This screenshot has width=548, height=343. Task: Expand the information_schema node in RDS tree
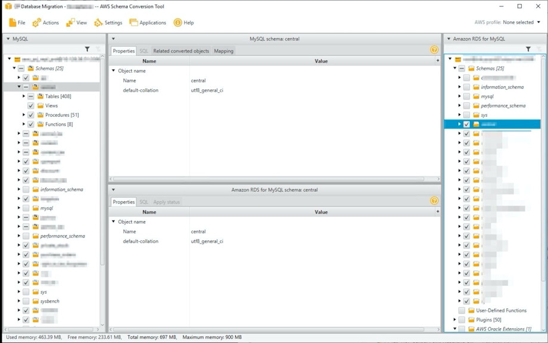pos(460,87)
